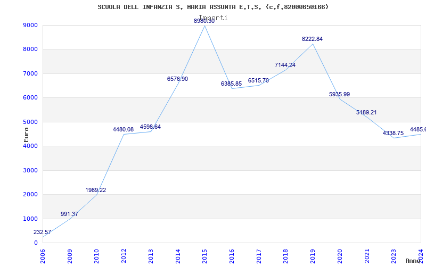Click the 2012 year axis label

[124, 256]
